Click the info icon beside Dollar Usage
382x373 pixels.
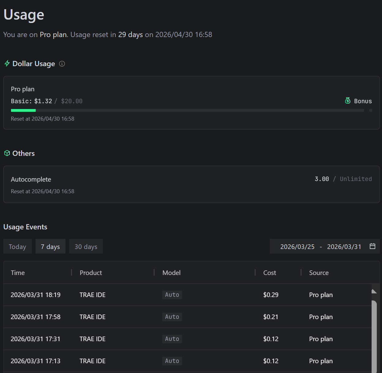click(x=62, y=64)
